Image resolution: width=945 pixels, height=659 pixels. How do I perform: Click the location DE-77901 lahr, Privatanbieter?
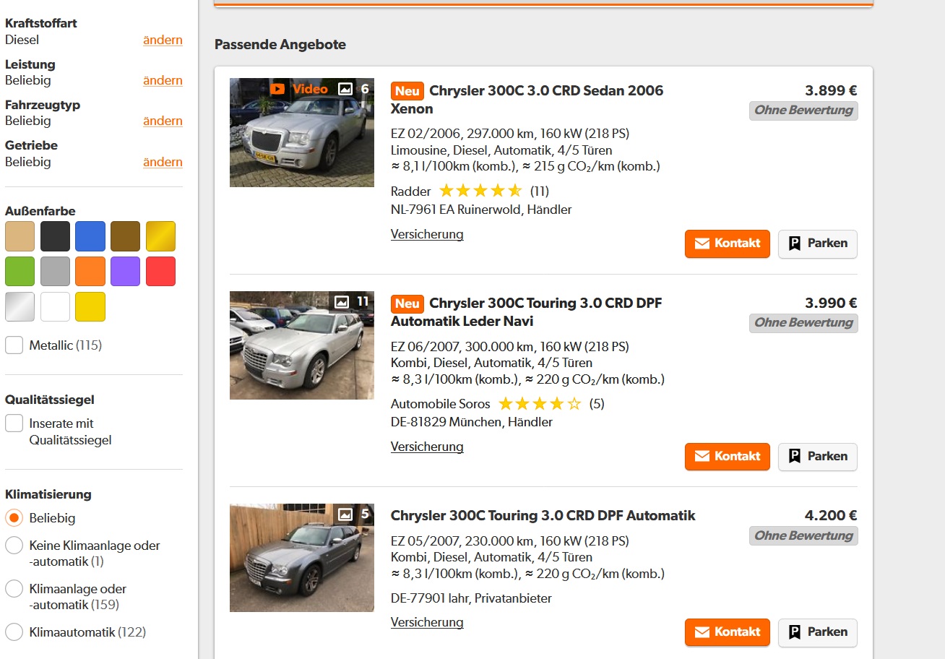pyautogui.click(x=471, y=598)
